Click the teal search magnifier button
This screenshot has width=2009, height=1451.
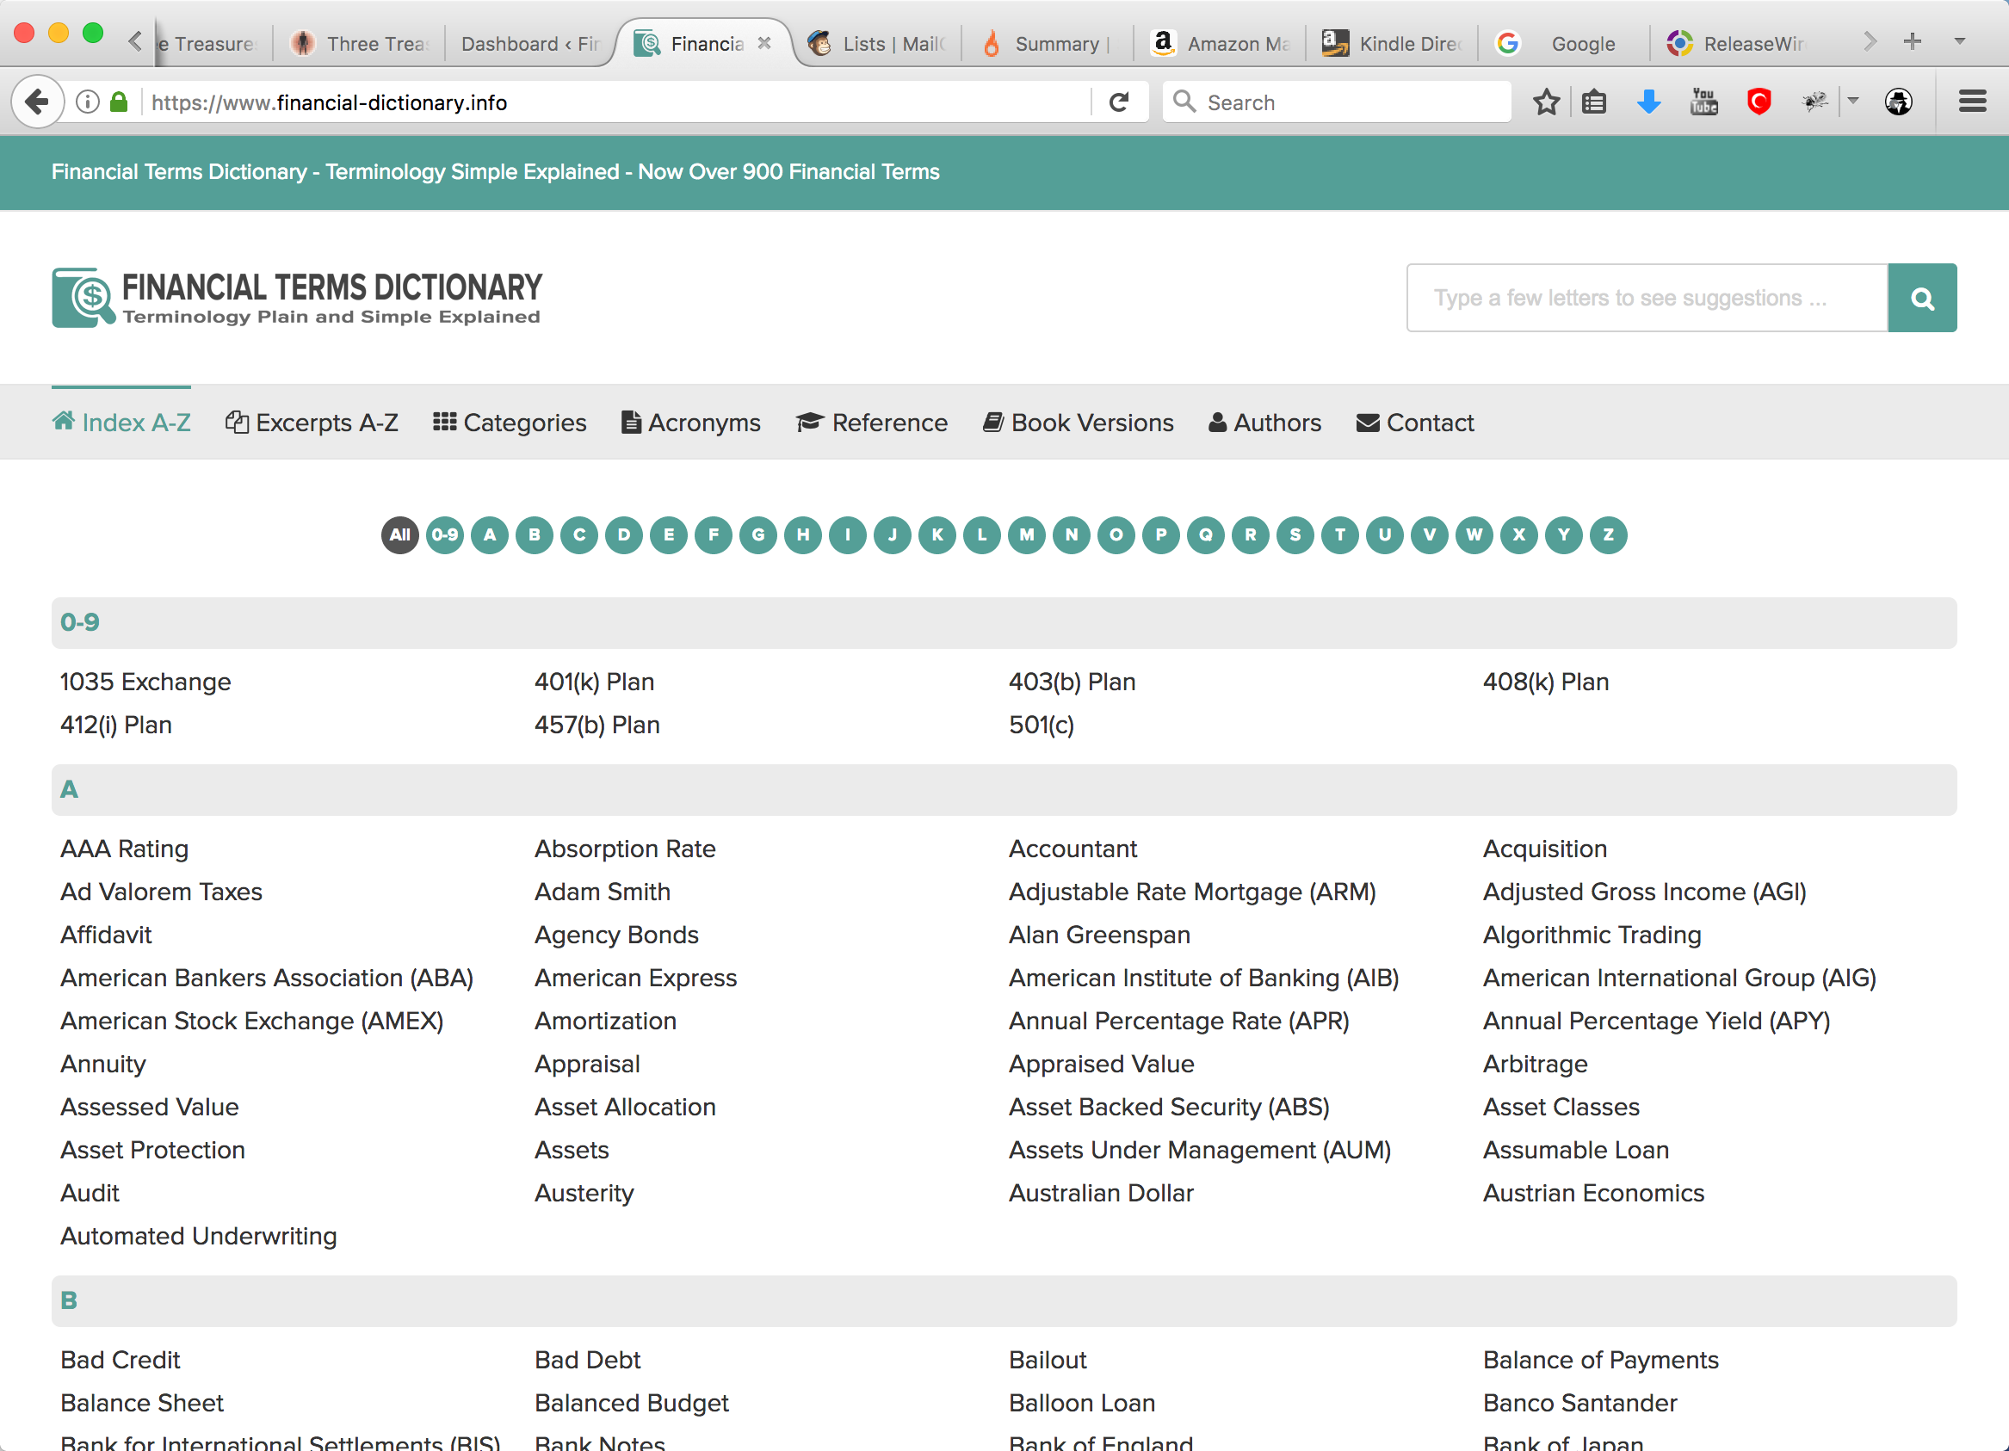coord(1922,298)
